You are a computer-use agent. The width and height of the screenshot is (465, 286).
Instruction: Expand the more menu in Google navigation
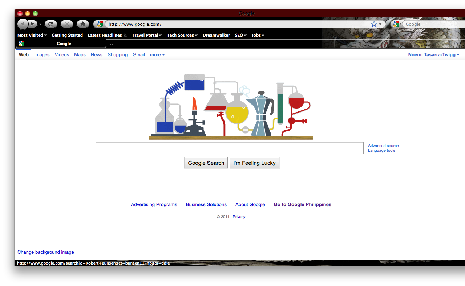point(157,55)
